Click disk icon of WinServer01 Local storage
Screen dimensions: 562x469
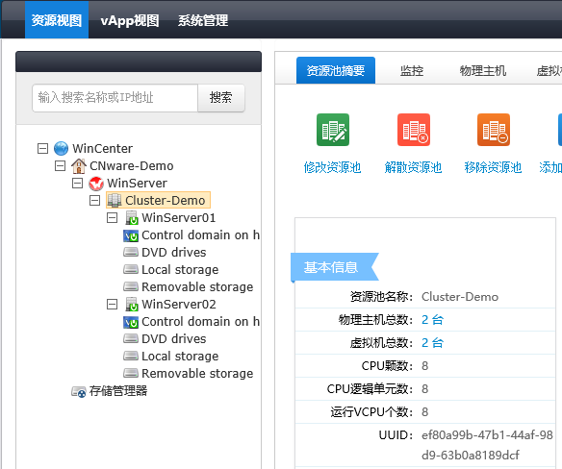tap(131, 269)
